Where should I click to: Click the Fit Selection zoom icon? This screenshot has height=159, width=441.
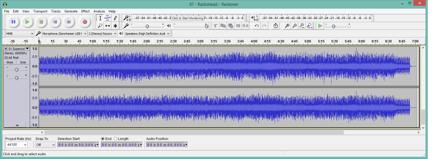(x=302, y=26)
